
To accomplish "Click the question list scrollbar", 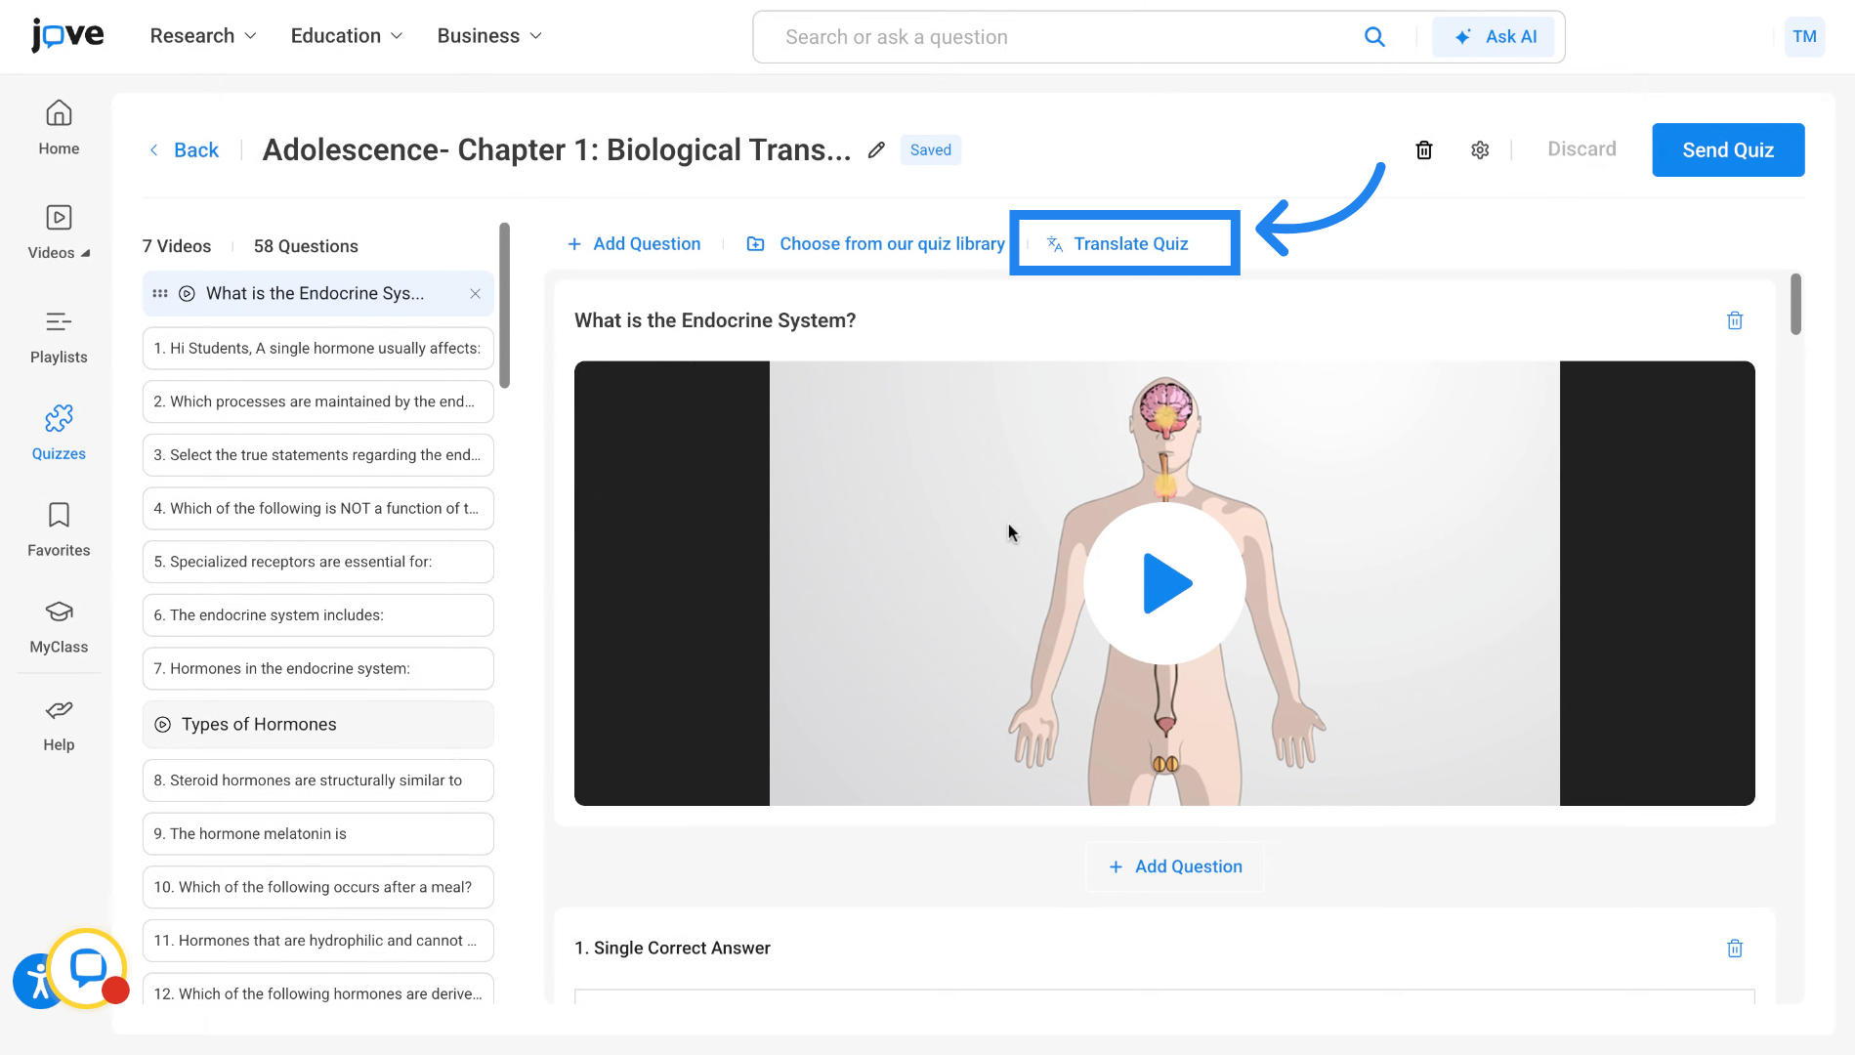I will click(x=504, y=305).
